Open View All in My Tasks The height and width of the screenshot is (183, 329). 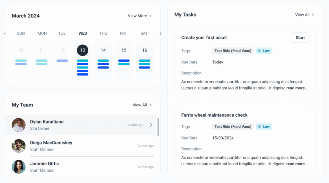[305, 15]
